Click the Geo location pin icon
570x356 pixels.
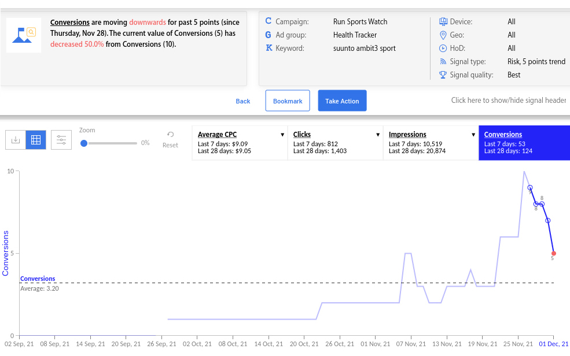click(x=443, y=35)
